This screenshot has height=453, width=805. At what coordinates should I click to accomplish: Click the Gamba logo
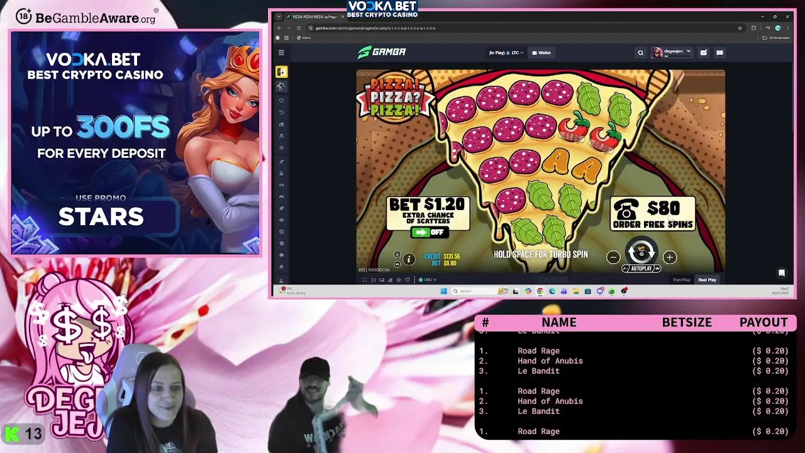(x=382, y=52)
